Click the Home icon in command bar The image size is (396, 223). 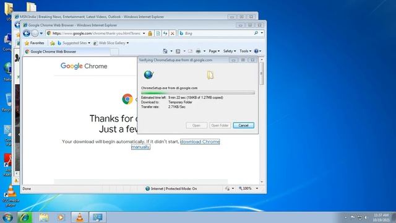165,51
